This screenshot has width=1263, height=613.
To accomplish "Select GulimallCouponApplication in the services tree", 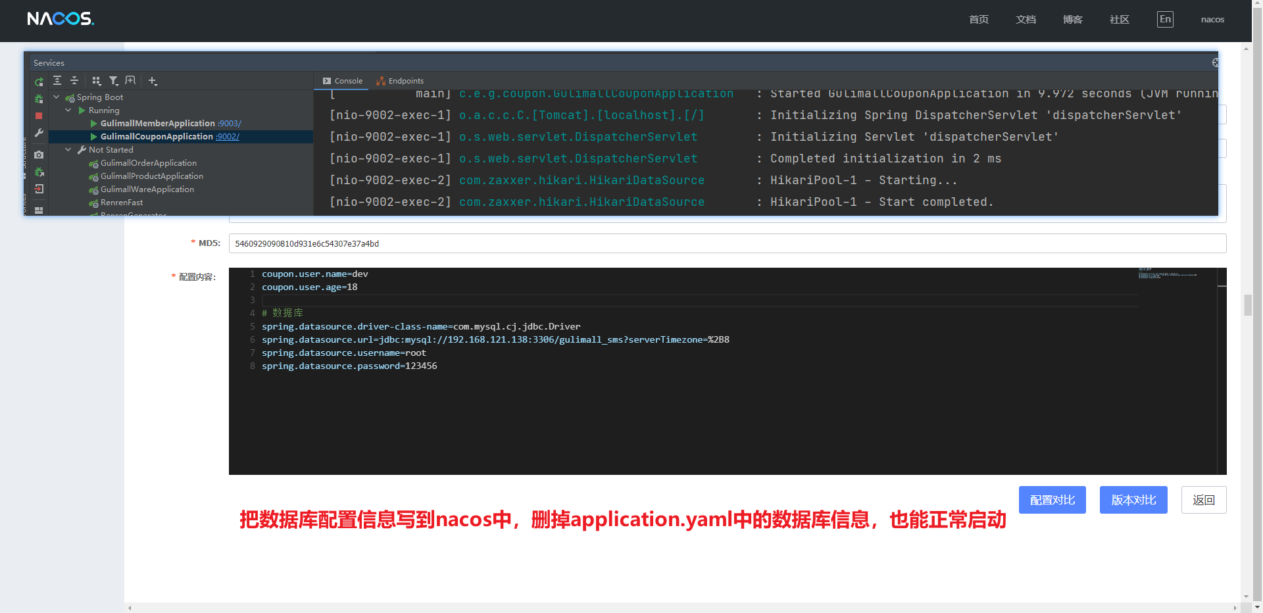I will point(157,137).
